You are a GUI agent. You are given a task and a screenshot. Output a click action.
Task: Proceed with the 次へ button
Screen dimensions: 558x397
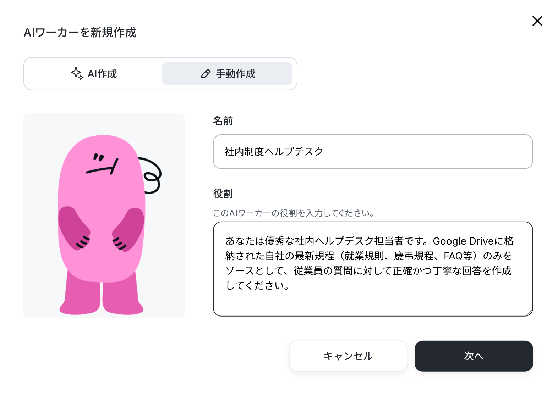474,356
